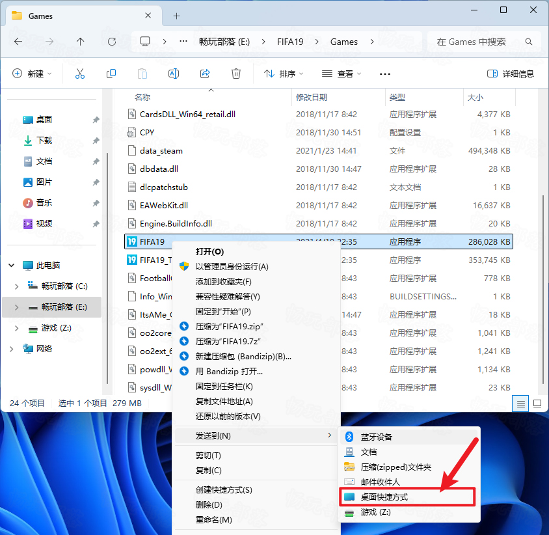Image resolution: width=549 pixels, height=535 pixels.
Task: Click Open with Bandizip menu entry
Action: (257, 372)
